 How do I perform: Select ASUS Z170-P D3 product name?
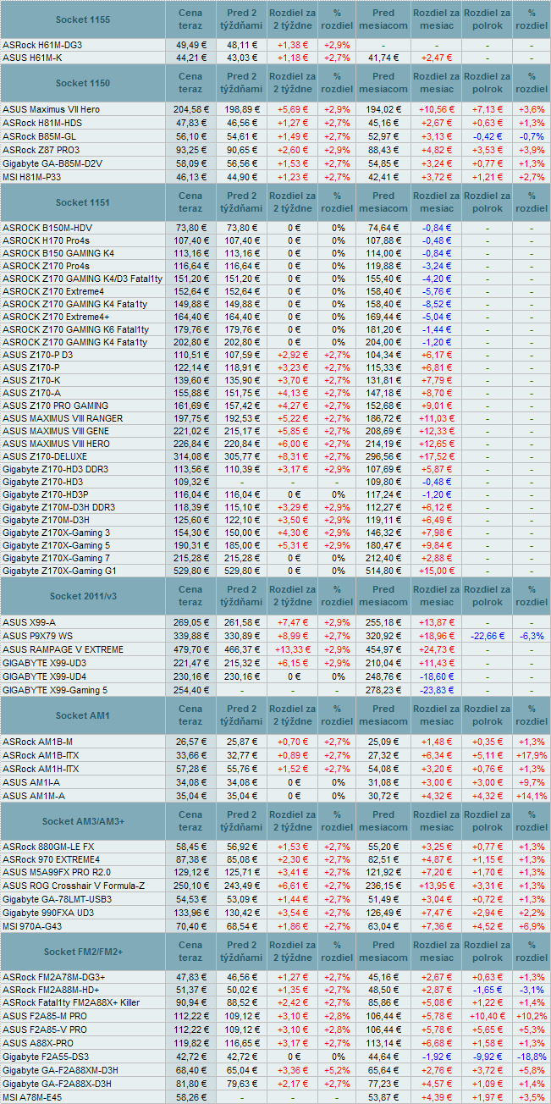pyautogui.click(x=37, y=355)
